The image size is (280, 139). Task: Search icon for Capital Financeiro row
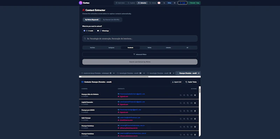click(181, 103)
